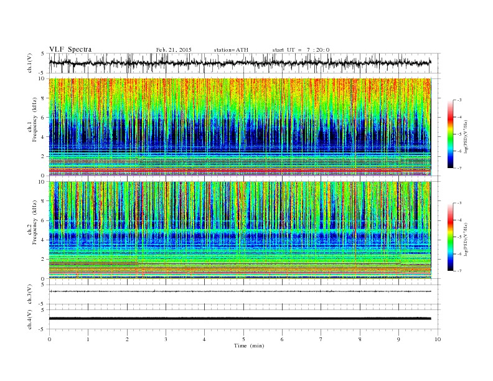Click the 'ch.4(V)' waveform axis label
This screenshot has height=381, width=493.
(x=30, y=319)
